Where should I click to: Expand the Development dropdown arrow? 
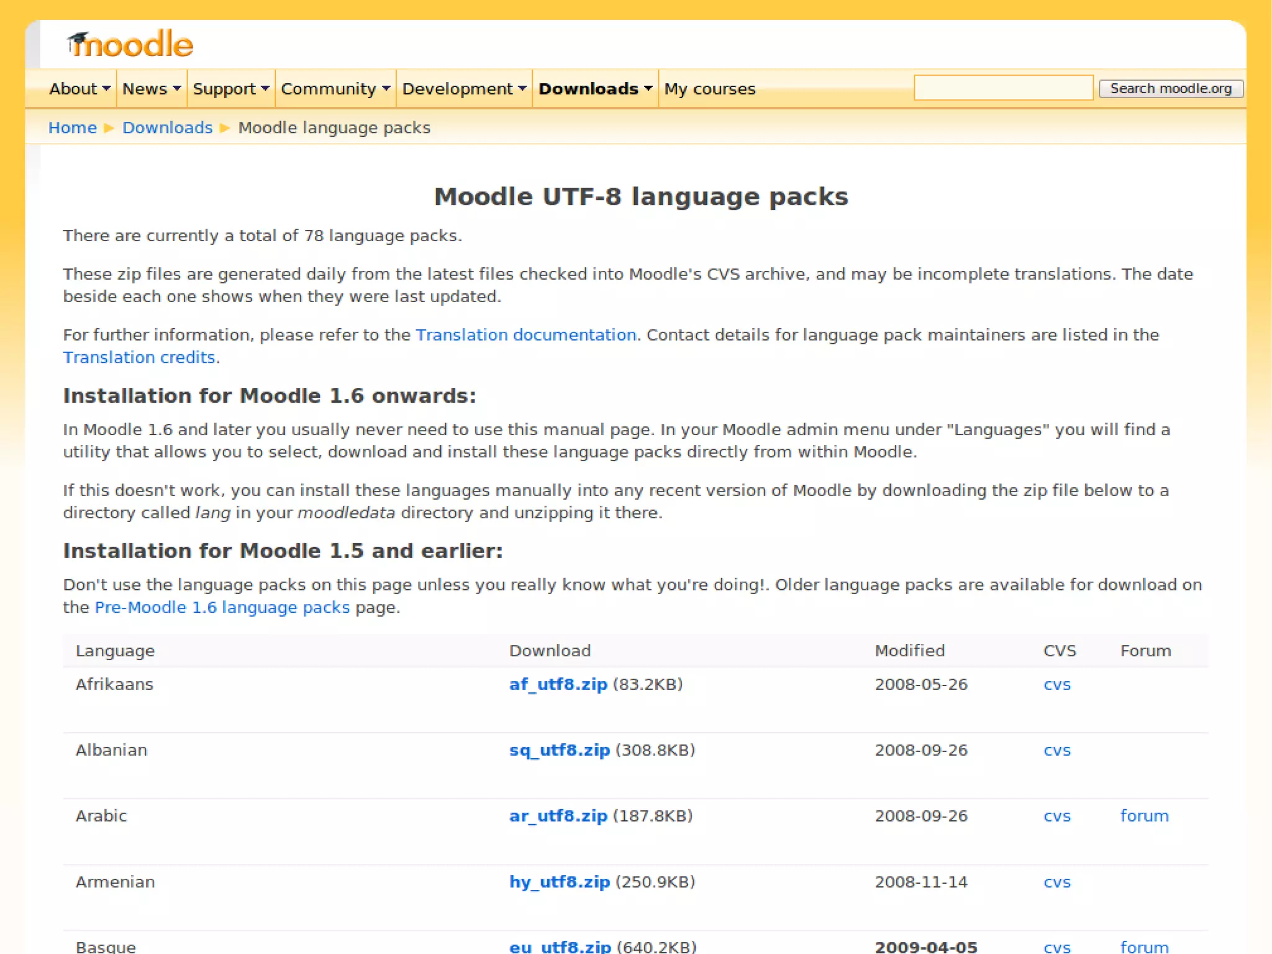(522, 88)
